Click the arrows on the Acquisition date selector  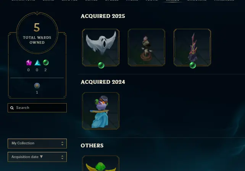pos(62,157)
